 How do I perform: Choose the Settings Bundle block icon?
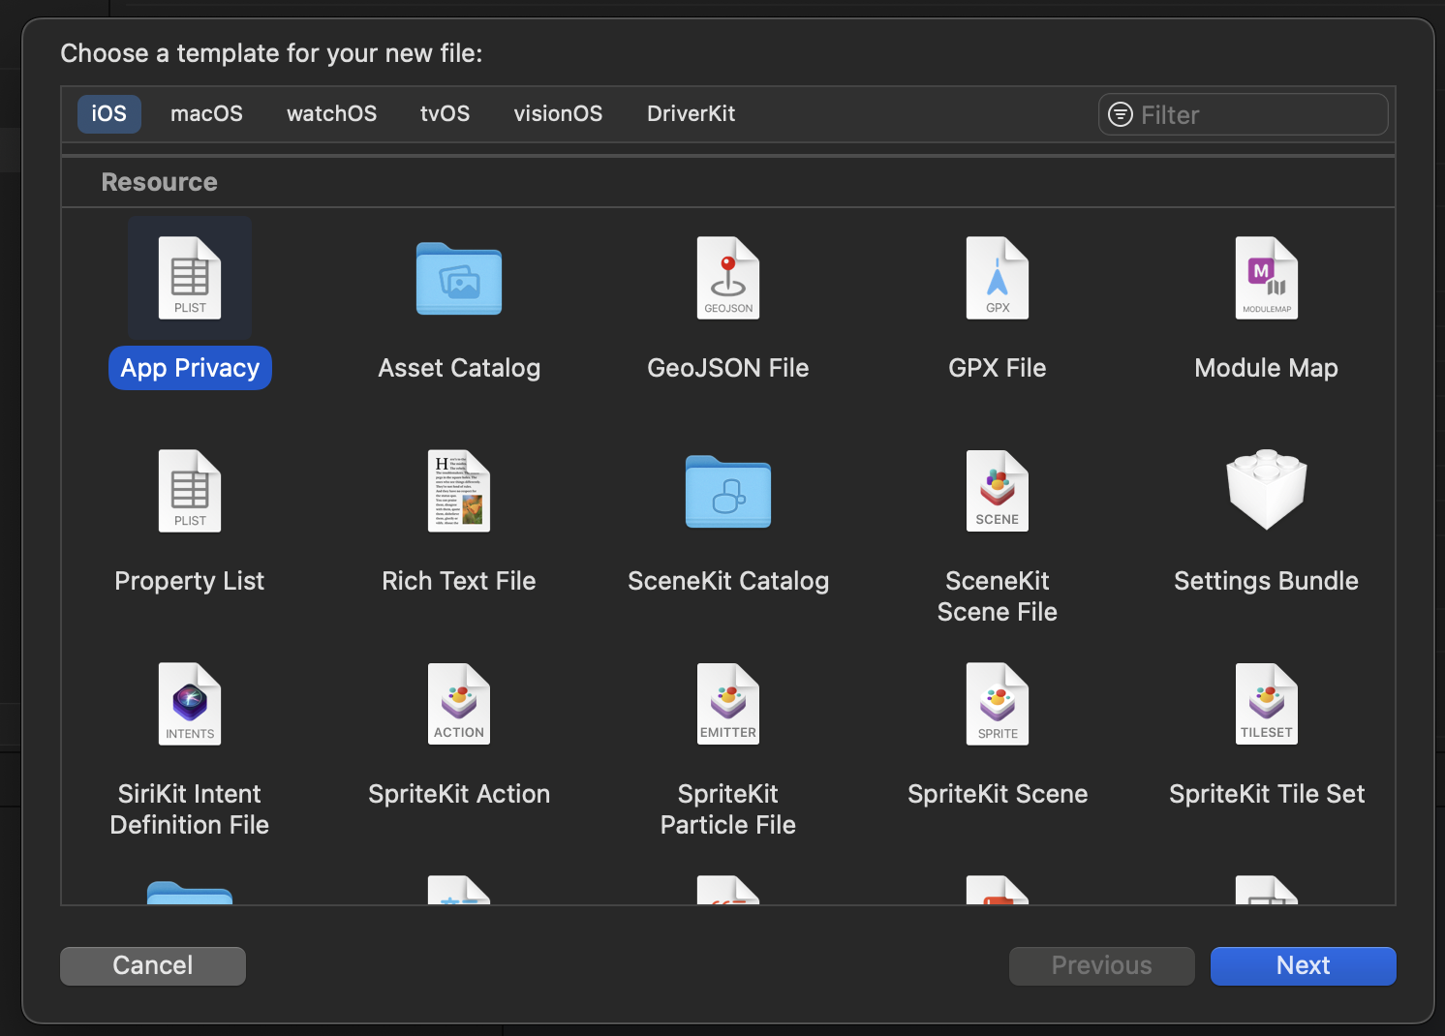[1267, 490]
